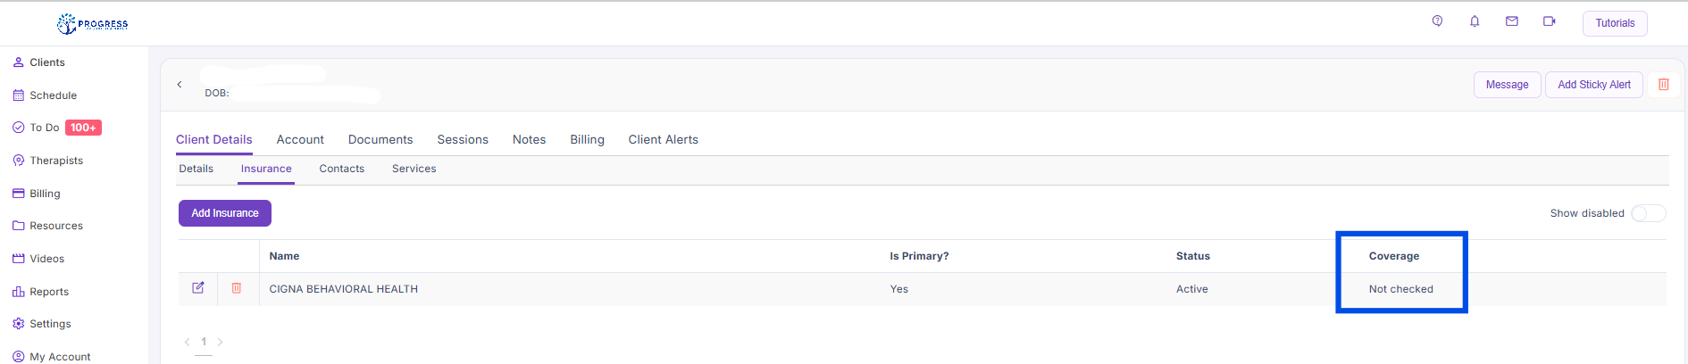The height and width of the screenshot is (364, 1688).
Task: Go back using the left arrow
Action: click(180, 85)
